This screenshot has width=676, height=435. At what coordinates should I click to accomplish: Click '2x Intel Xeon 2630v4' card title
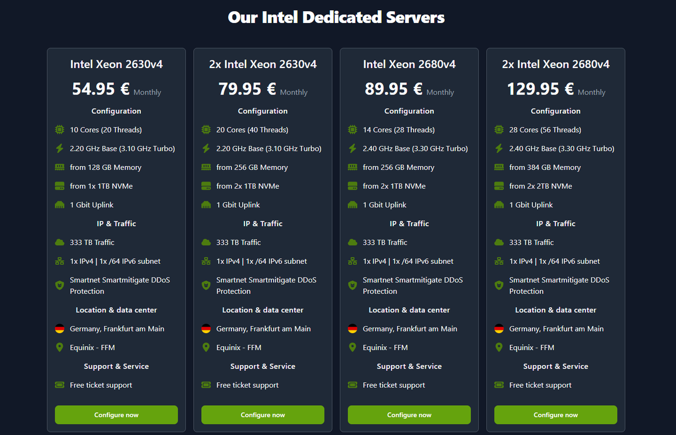(263, 64)
